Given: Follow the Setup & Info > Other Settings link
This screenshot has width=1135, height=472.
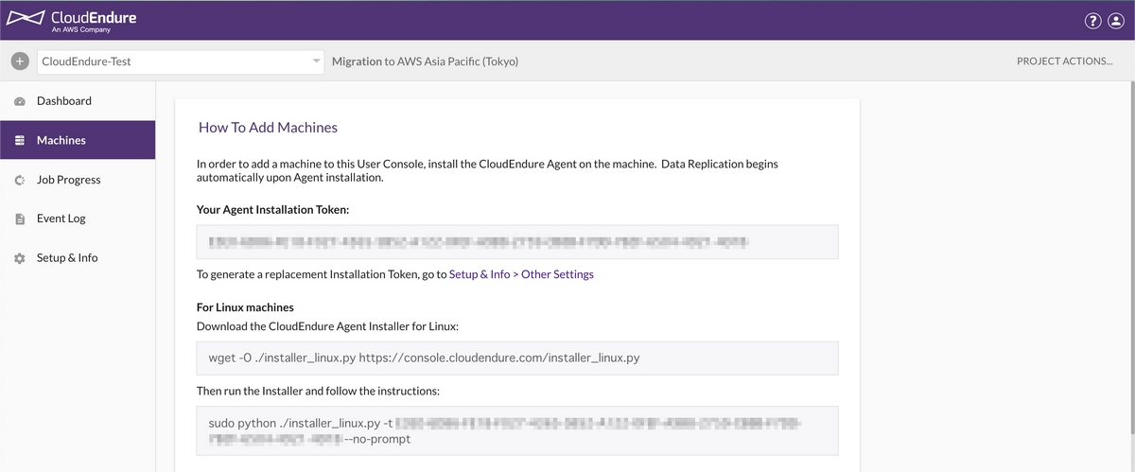Looking at the screenshot, I should coord(521,274).
